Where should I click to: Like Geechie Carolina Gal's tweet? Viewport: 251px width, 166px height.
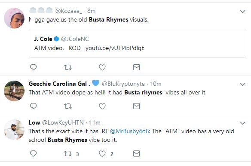pos(102,106)
